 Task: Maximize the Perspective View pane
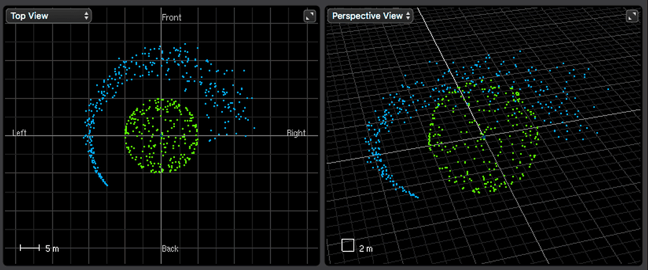pos(631,16)
